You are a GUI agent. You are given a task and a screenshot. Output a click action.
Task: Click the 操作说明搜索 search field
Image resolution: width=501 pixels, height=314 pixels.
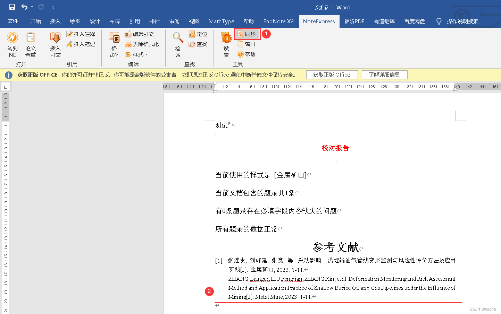pyautogui.click(x=462, y=21)
